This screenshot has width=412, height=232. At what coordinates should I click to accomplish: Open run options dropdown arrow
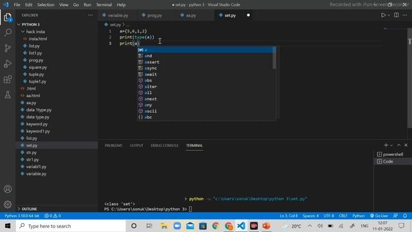click(x=389, y=15)
